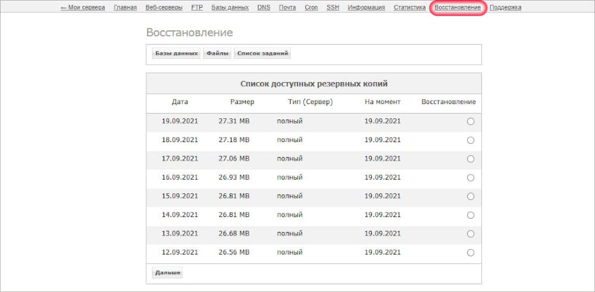Click the Список доступных резервных копий title
Screen dimensions: 595x292
[314, 84]
